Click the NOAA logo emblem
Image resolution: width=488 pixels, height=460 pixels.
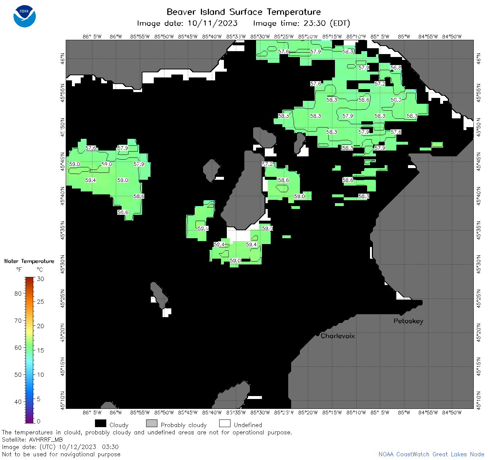(24, 16)
